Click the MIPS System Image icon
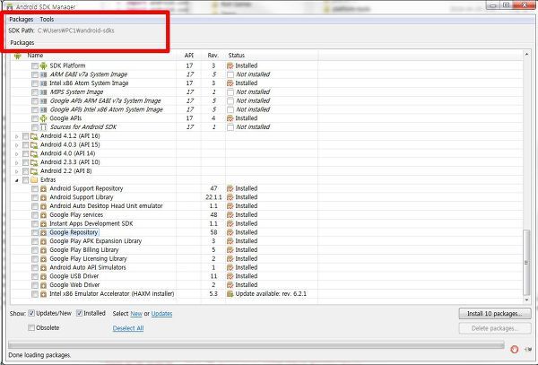 point(43,92)
